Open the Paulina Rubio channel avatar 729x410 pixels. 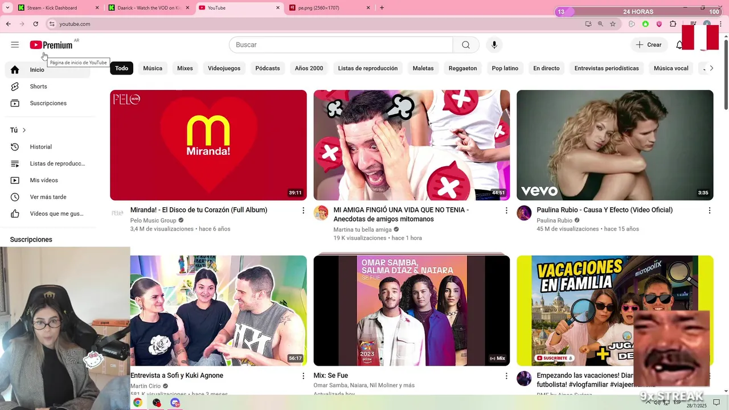[524, 213]
